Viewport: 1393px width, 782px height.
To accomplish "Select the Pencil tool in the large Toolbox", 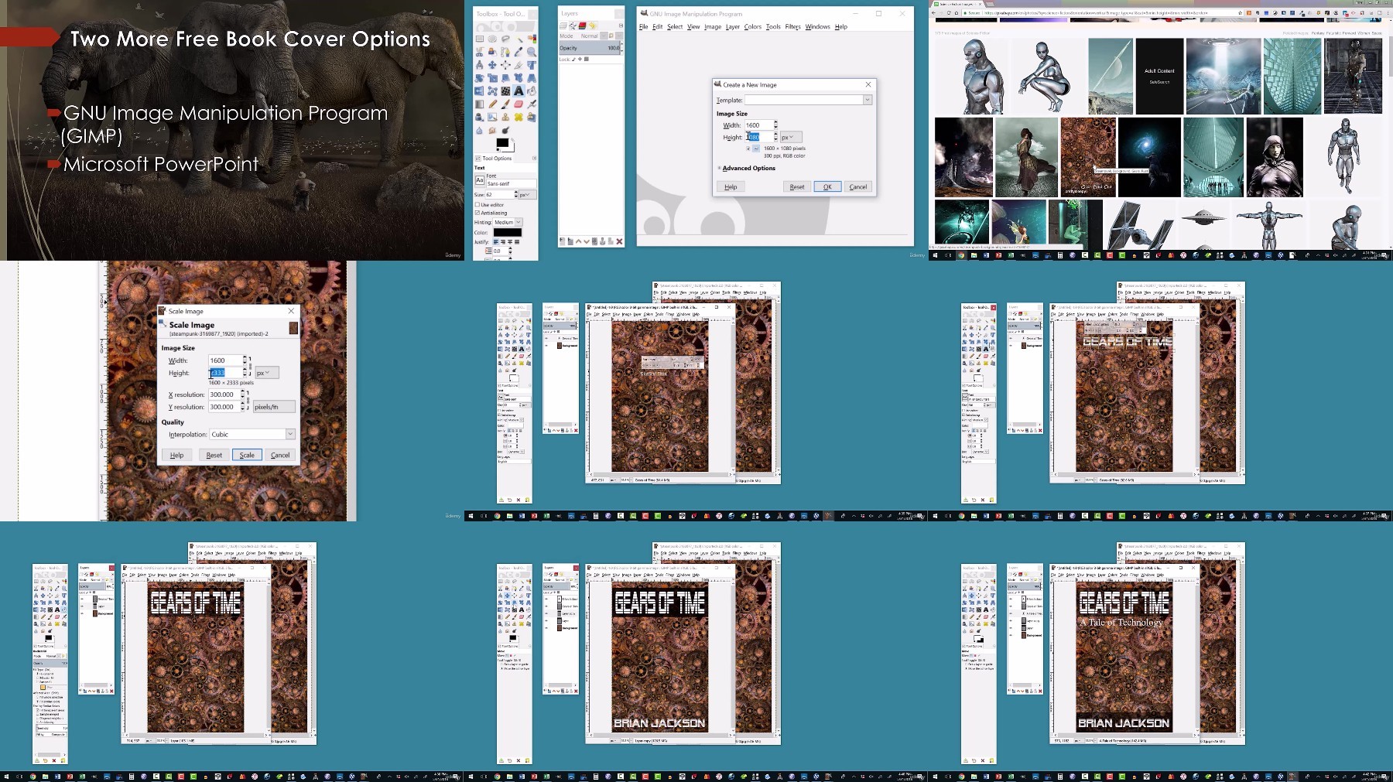I will point(492,104).
